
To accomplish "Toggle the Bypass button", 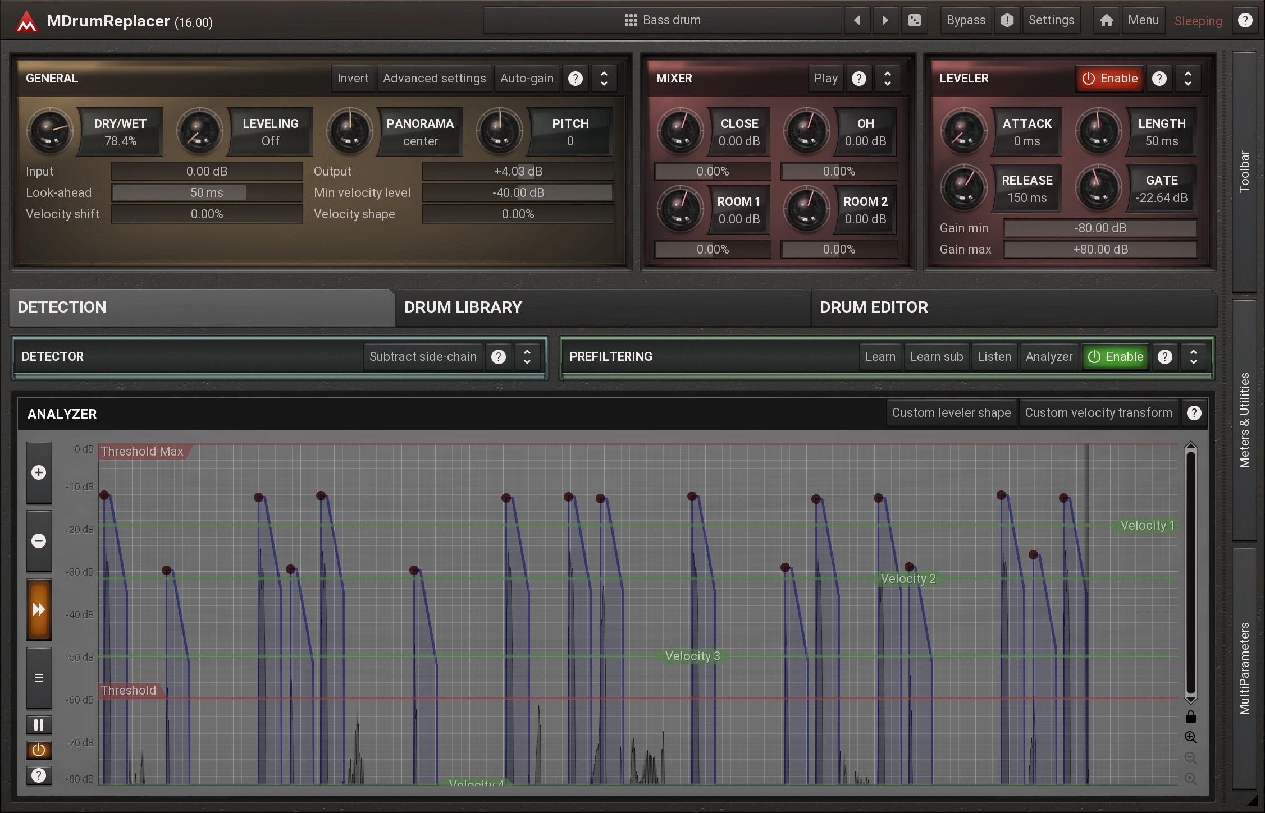I will (966, 20).
